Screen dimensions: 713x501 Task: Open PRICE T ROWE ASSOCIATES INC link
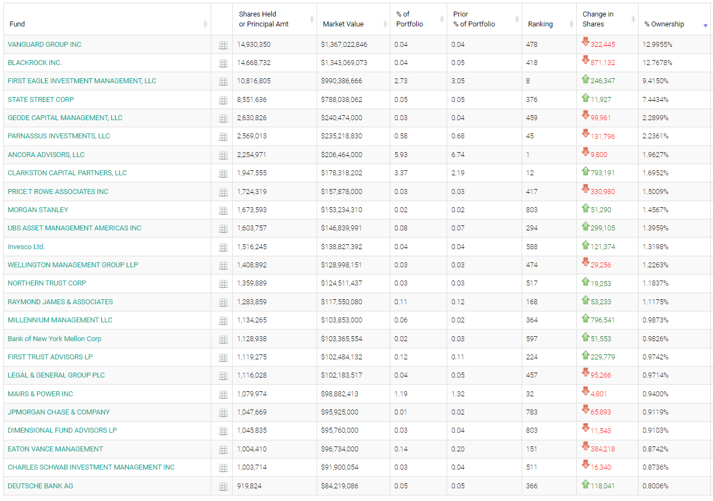[x=58, y=192]
